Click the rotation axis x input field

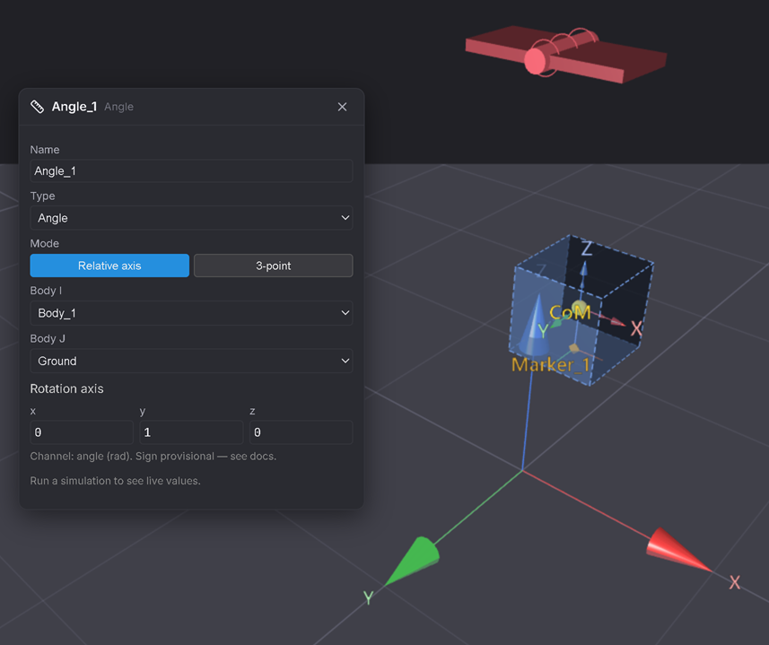coord(82,432)
